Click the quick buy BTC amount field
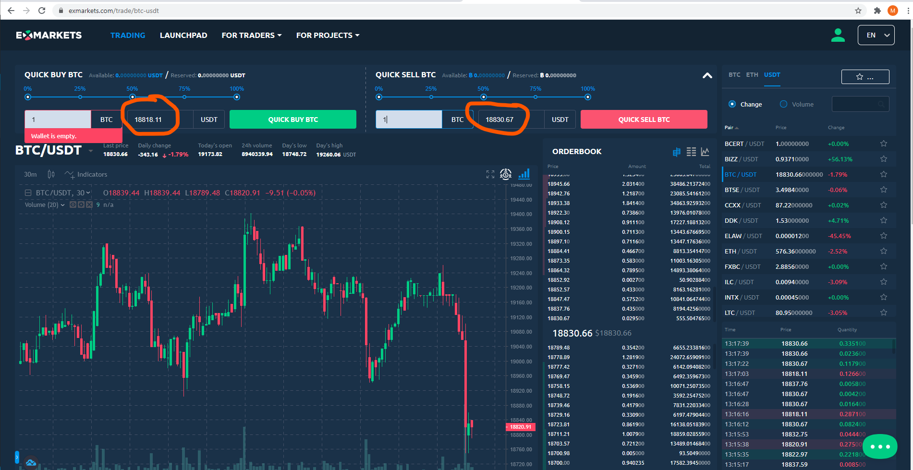The image size is (913, 470). (x=58, y=120)
